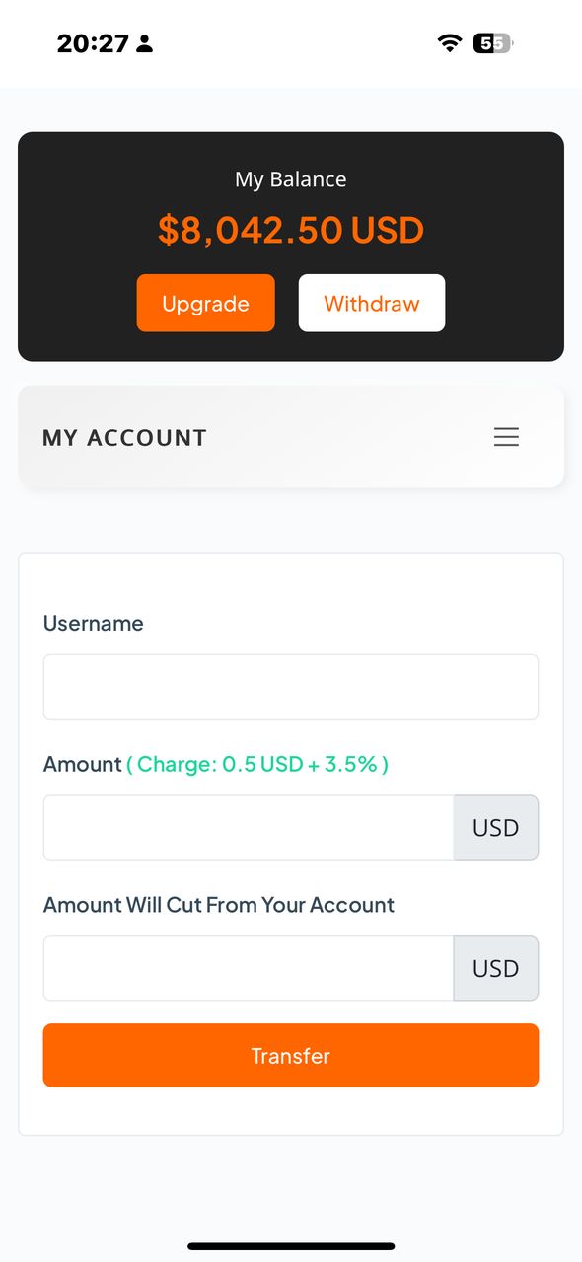Screen dimensions: 582x1262
Task: Click the Amount Will Cut From Your Account label
Action: coord(219,905)
